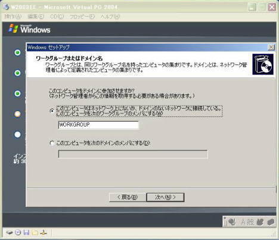Close the Windows セットアップ dialog
The height and width of the screenshot is (240, 279).
tap(271, 47)
